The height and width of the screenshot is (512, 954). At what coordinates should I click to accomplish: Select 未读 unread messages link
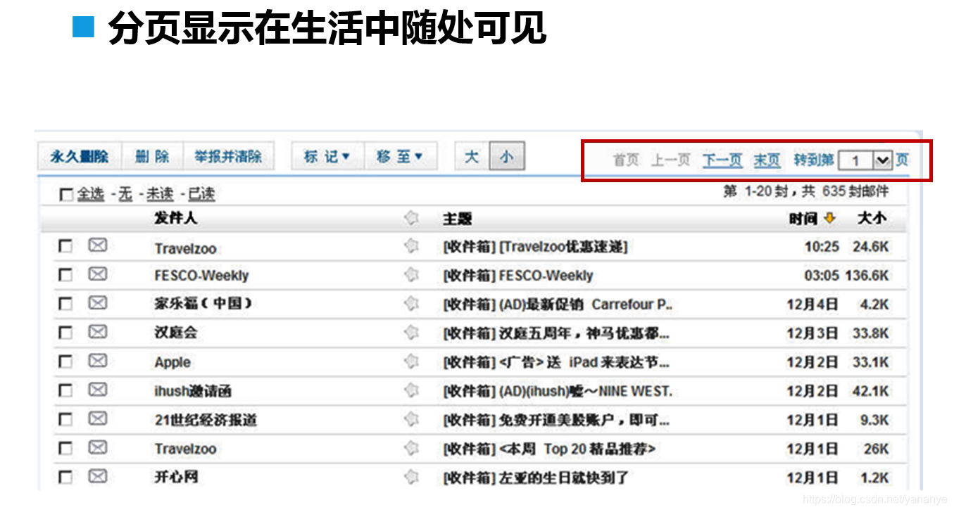[x=160, y=194]
